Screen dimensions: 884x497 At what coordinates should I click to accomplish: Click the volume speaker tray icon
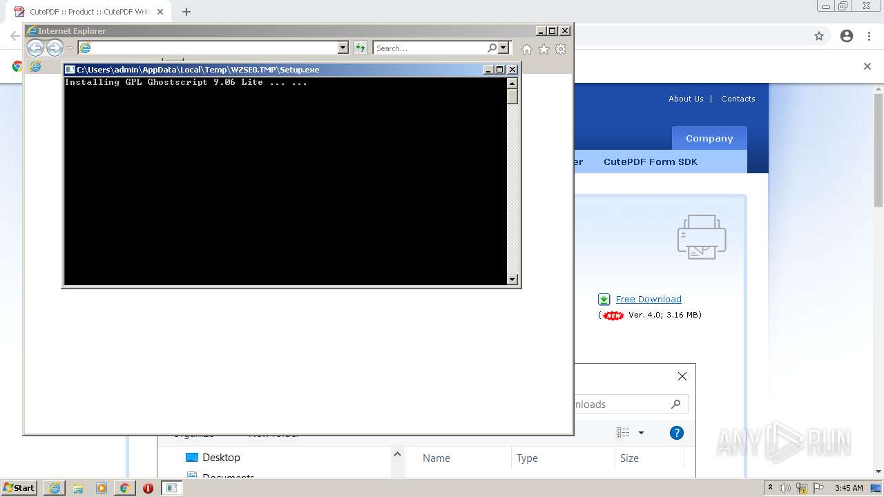785,488
